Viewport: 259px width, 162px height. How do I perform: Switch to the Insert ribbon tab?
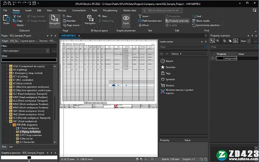[x=28, y=10]
